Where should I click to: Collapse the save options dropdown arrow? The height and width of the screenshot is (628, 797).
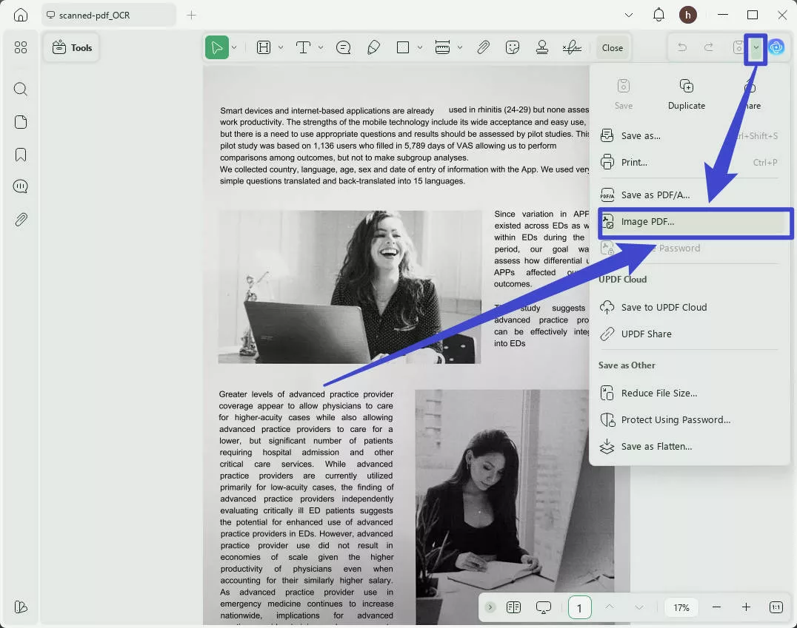[756, 47]
